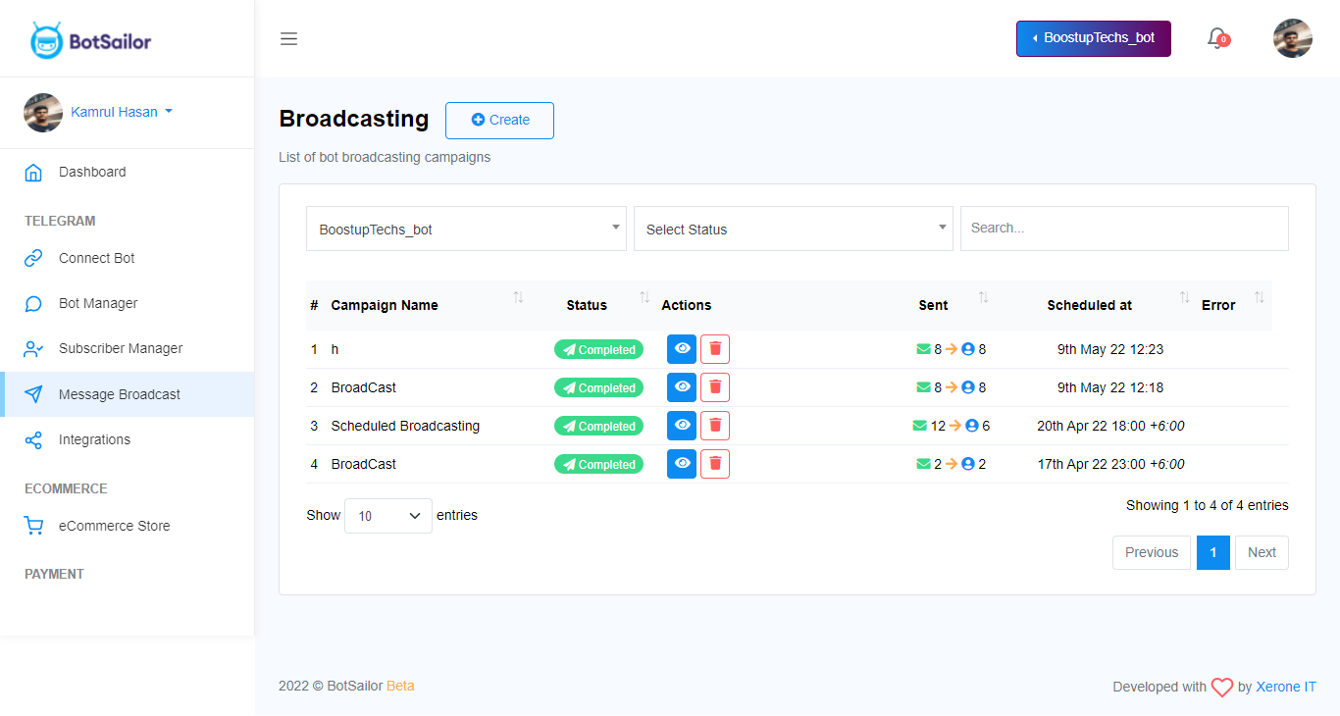The width and height of the screenshot is (1340, 716).
Task: Click '9th May 22 12:23' date cell
Action: pyautogui.click(x=1110, y=349)
